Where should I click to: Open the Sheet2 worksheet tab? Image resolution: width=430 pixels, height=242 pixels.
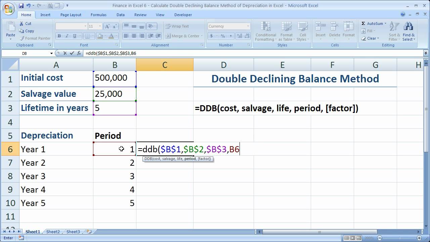(x=53, y=232)
